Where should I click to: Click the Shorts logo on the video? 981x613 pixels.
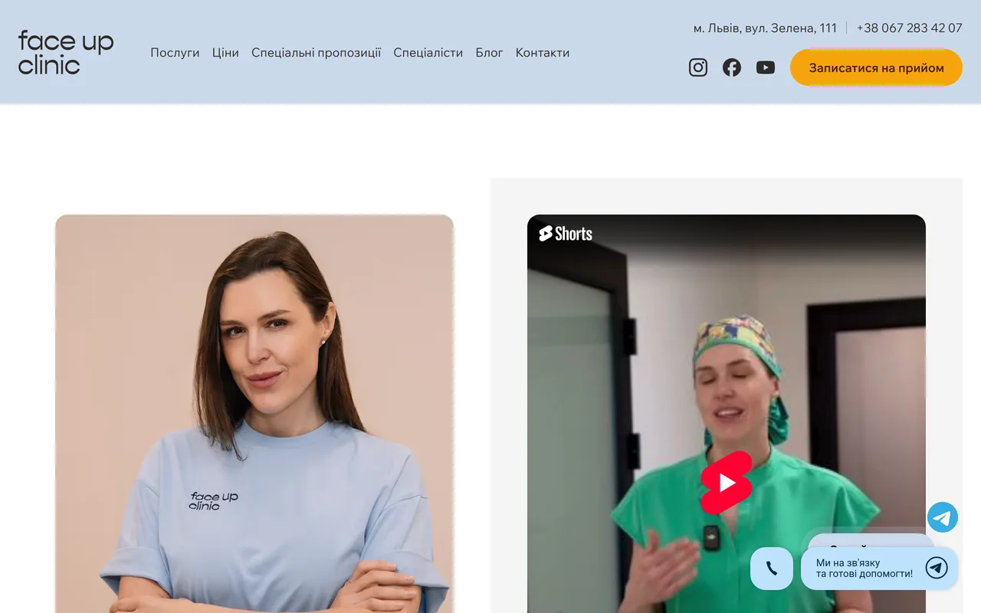click(x=566, y=234)
